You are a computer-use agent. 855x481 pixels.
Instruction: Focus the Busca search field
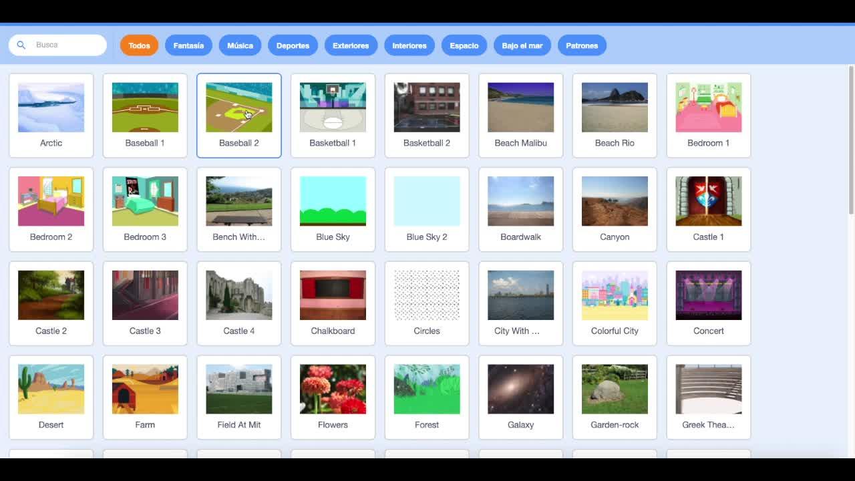tap(57, 45)
